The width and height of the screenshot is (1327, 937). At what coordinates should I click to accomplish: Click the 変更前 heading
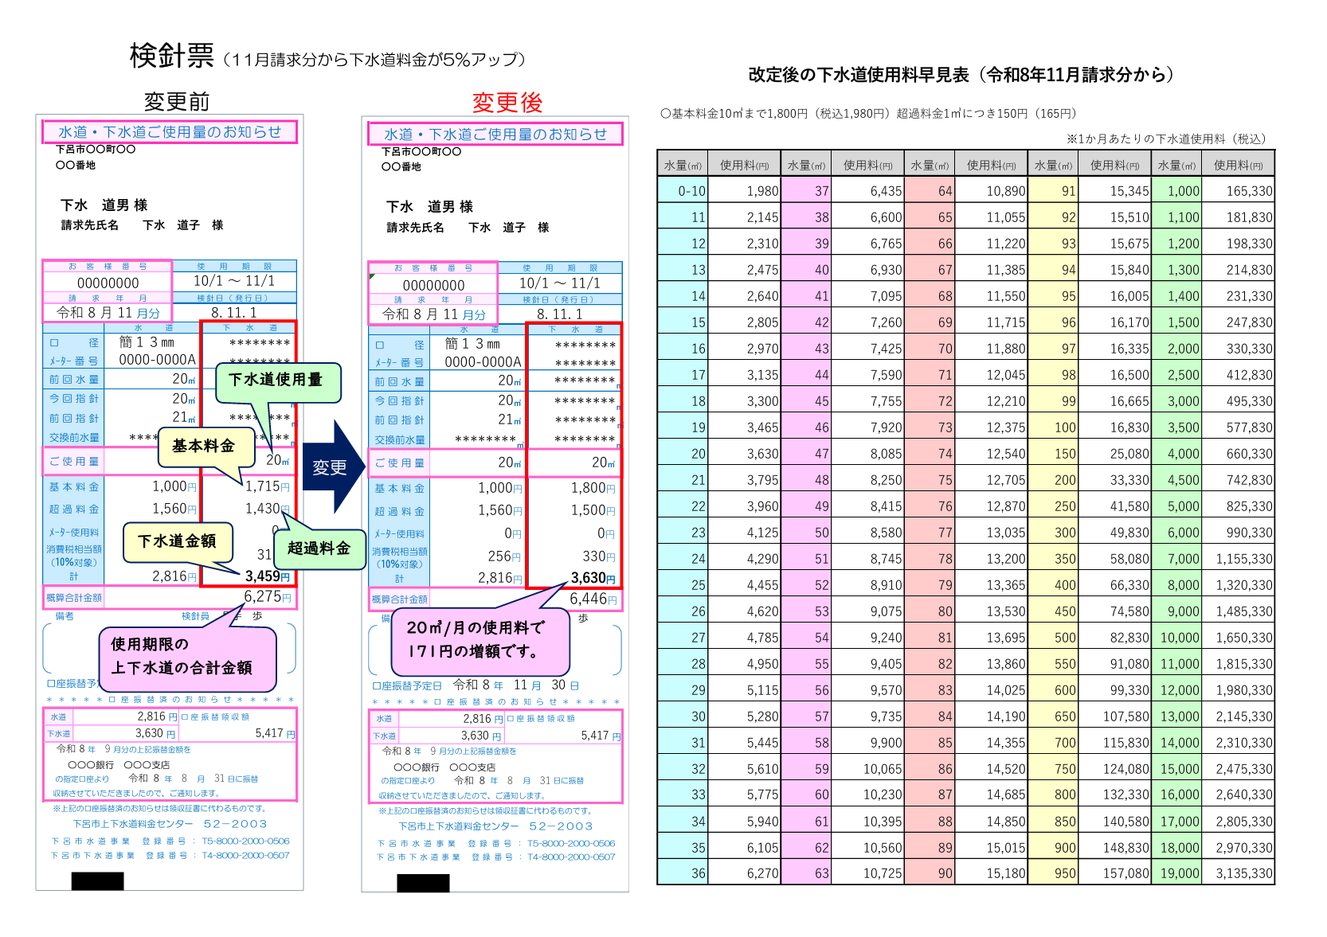point(177,101)
